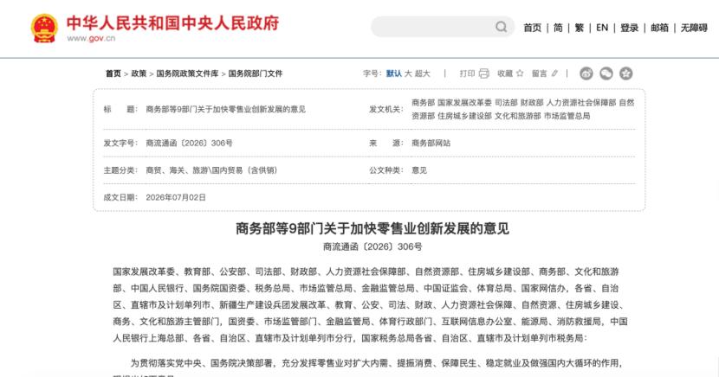719x377 pixels.
Task: Share to WeChat icon
Action: (606, 73)
